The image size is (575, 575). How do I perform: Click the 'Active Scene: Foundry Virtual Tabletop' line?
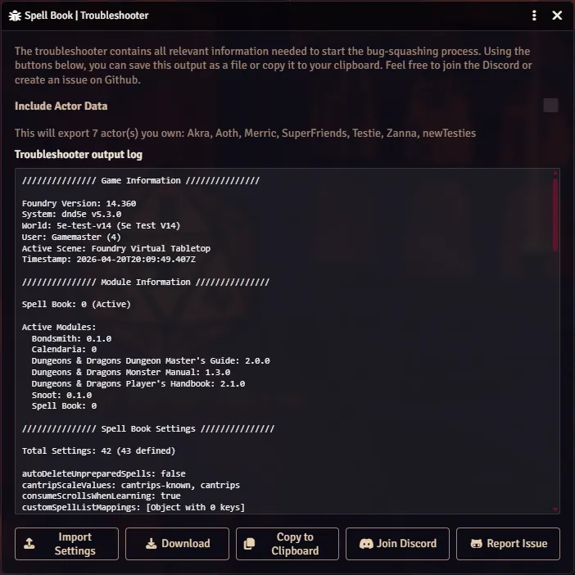[x=115, y=248]
